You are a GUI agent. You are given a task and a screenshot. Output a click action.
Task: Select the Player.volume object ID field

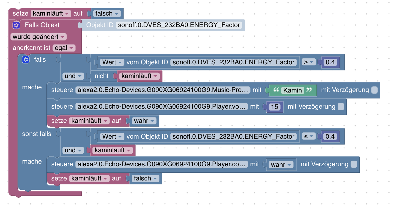tap(162, 107)
